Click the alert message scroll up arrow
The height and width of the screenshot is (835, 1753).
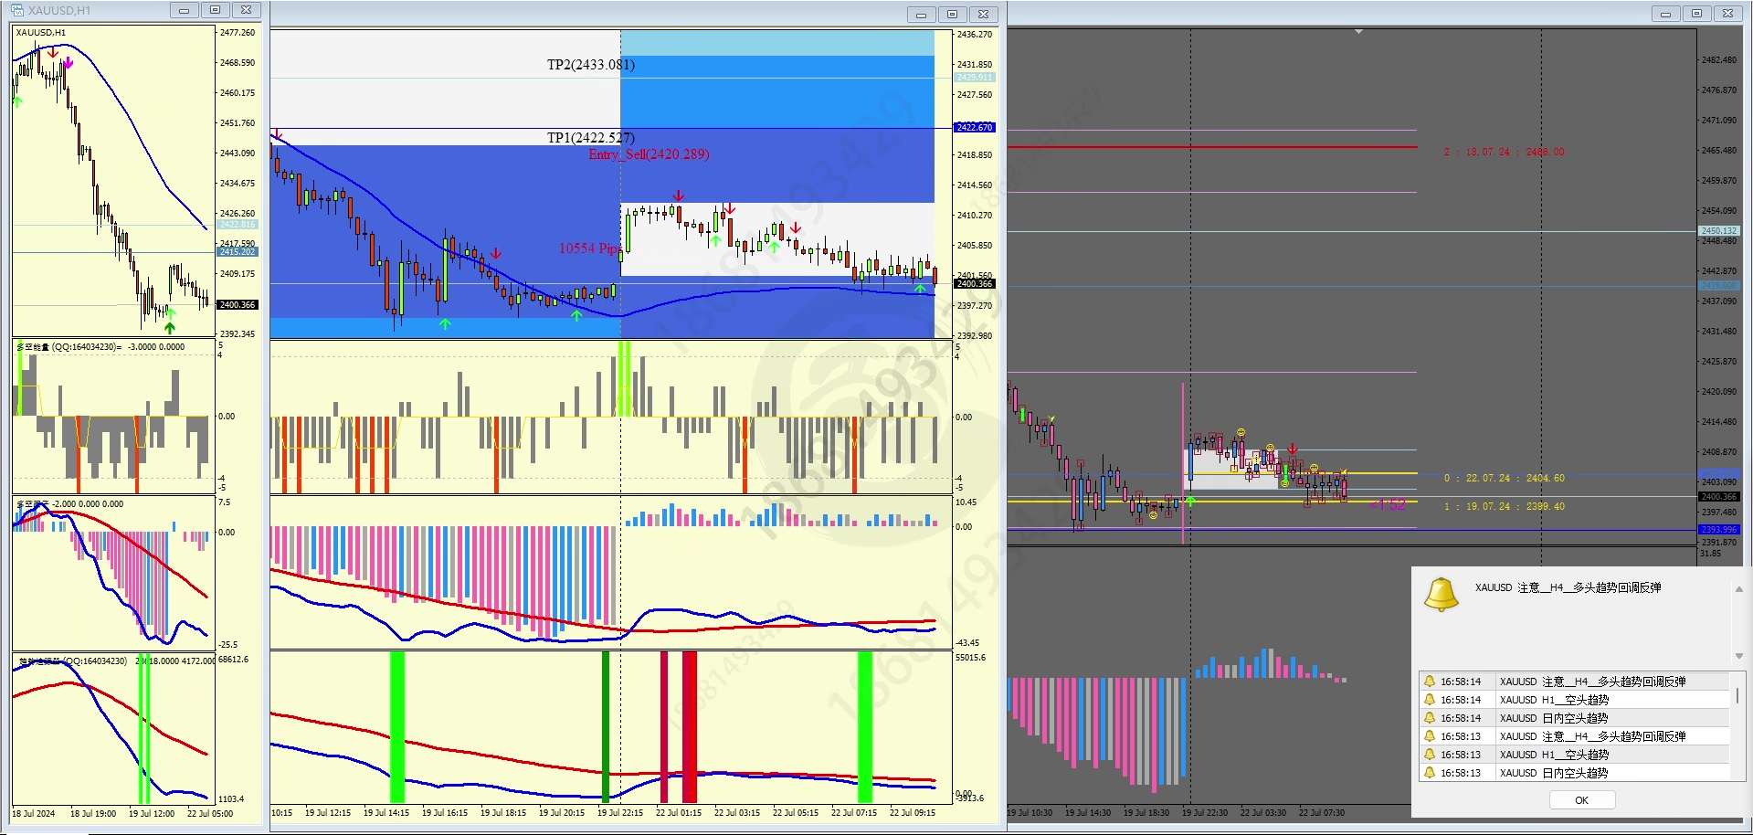[1739, 589]
